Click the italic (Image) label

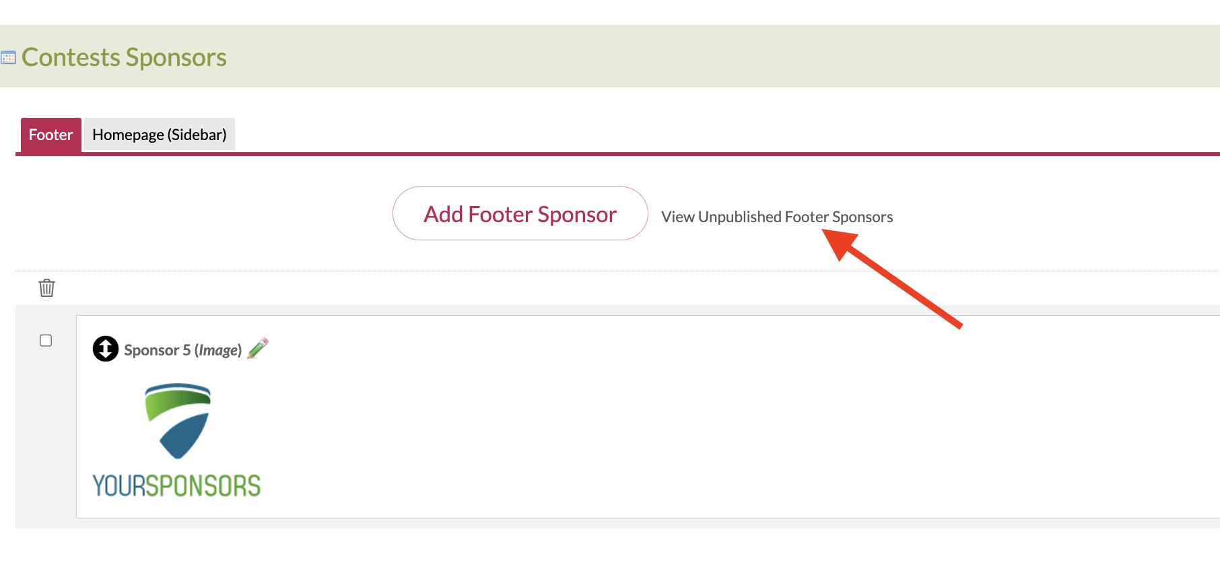[x=217, y=350]
